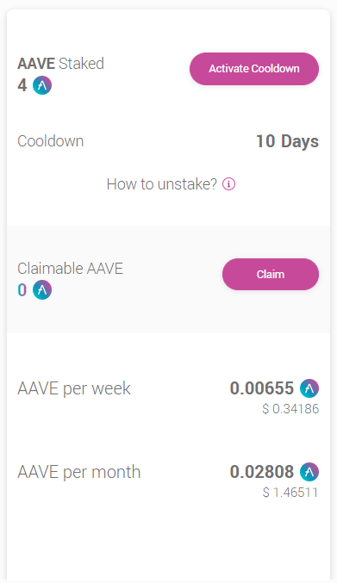Click the $ 0.34186 weekly dollar value

coord(290,409)
